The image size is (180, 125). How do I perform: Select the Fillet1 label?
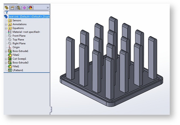(x=16, y=66)
